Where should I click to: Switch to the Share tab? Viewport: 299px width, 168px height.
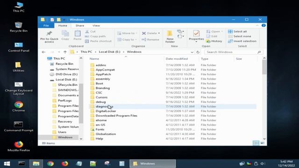80,25
